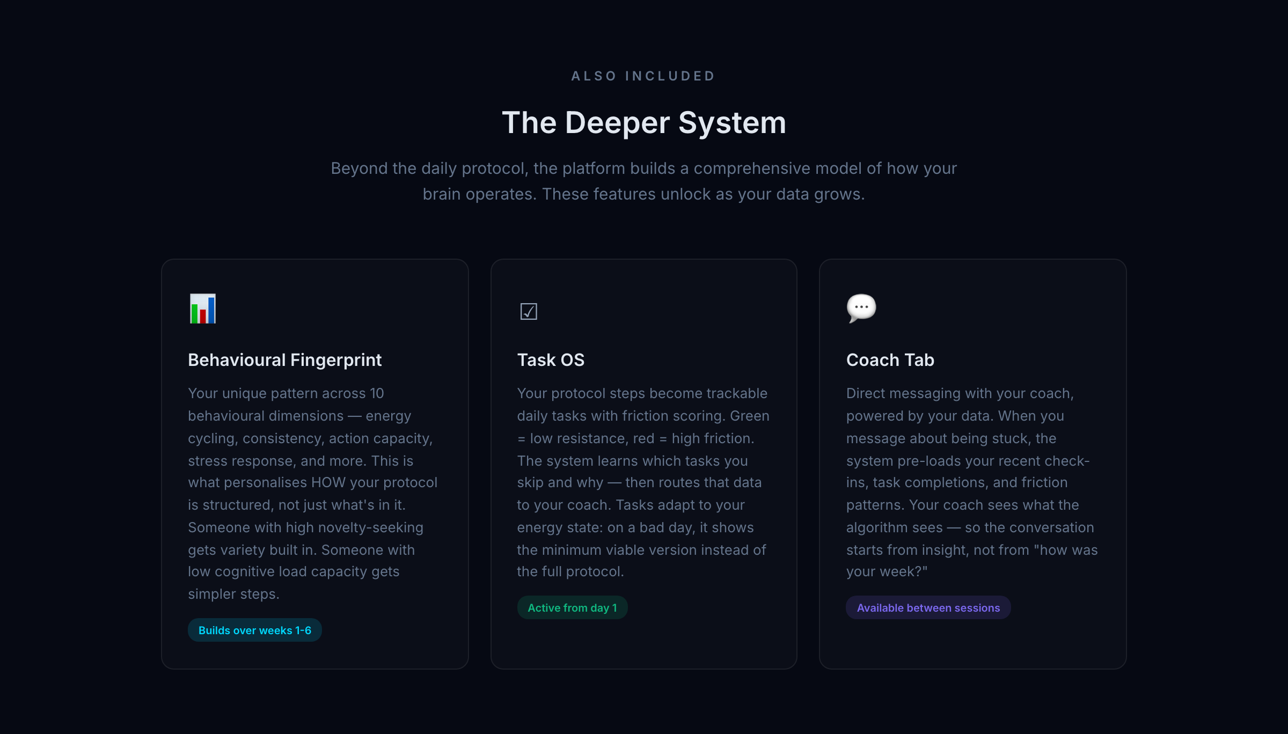Viewport: 1288px width, 734px height.
Task: Click the speech bubble icon
Action: [x=861, y=308]
